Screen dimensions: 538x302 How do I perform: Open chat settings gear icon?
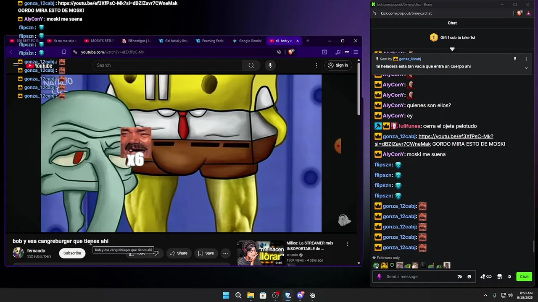pyautogui.click(x=509, y=276)
